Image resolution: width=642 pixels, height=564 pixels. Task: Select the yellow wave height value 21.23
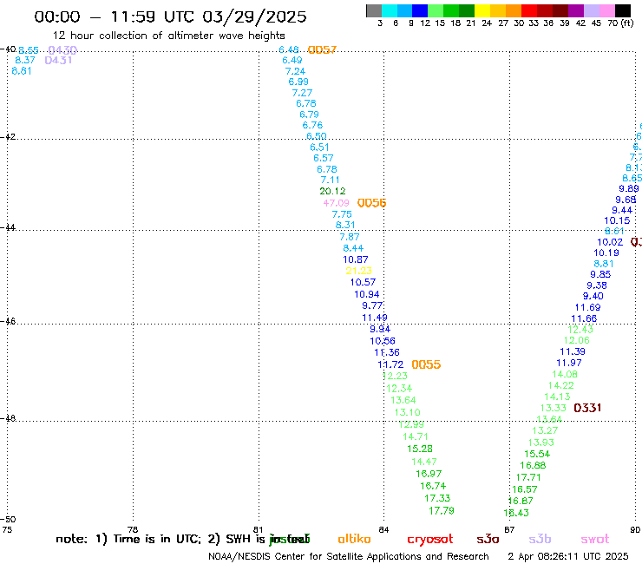pyautogui.click(x=358, y=271)
